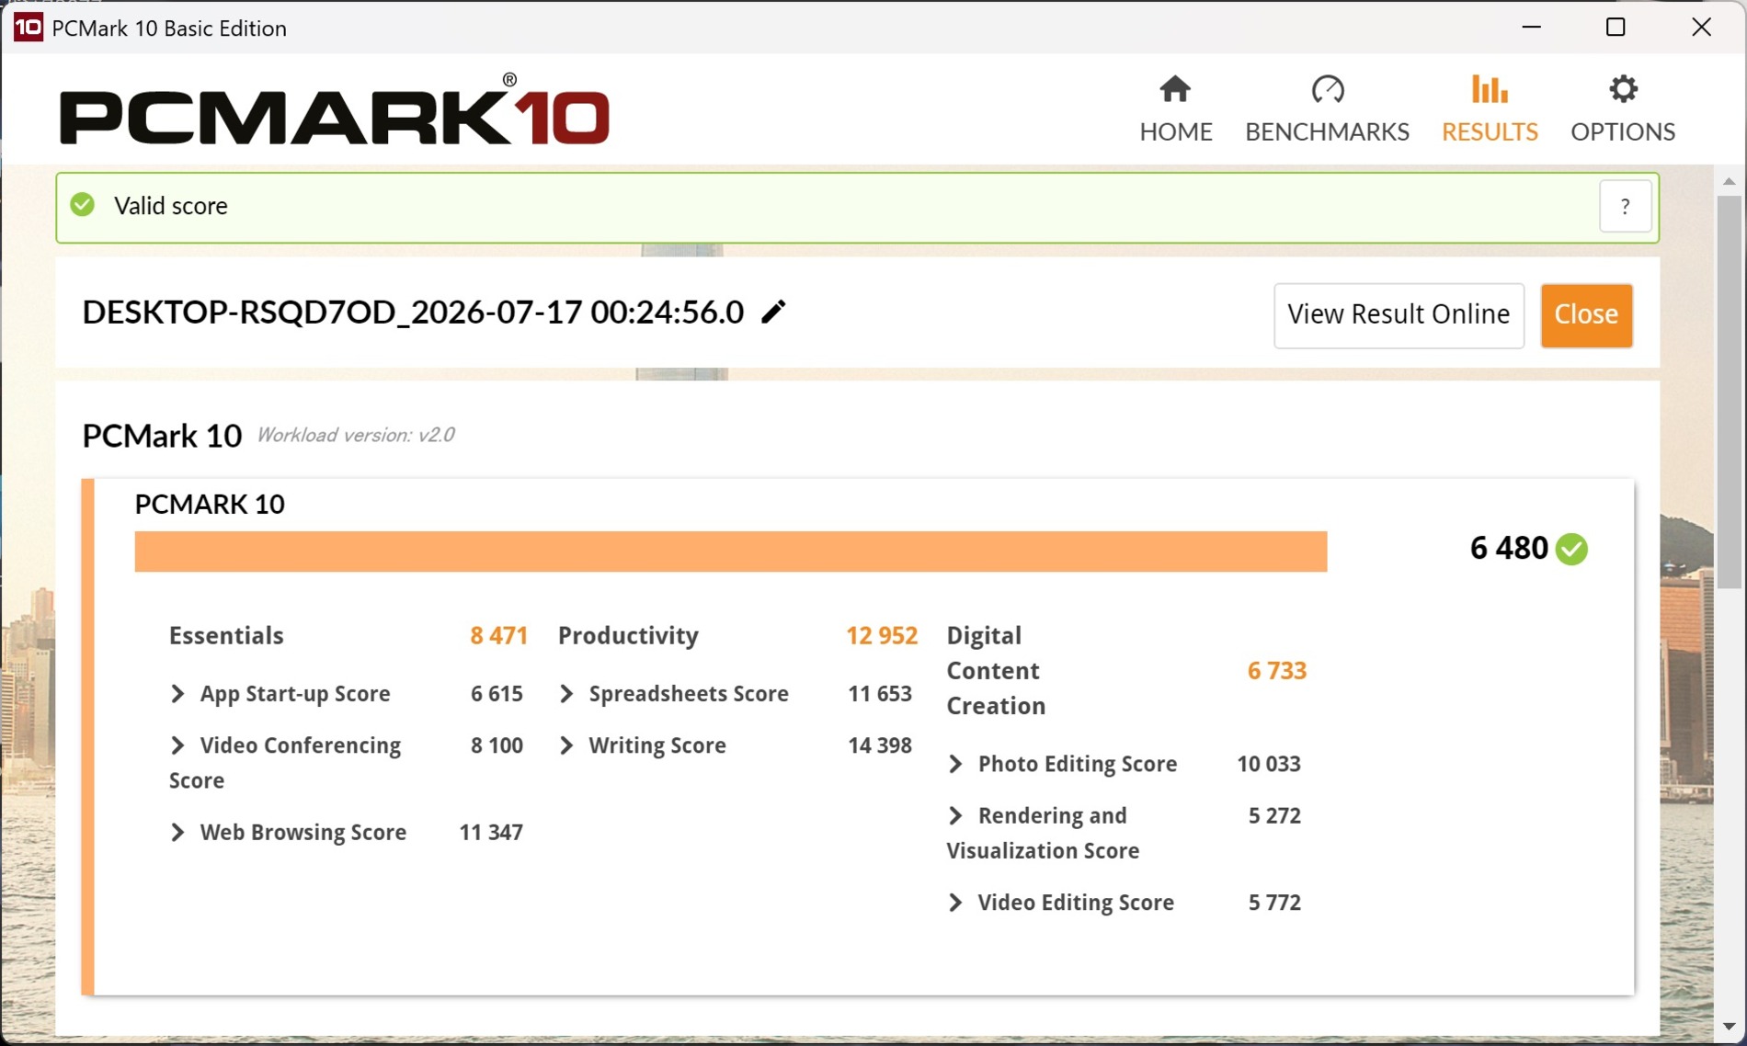Open the OPTIONS tab
The height and width of the screenshot is (1046, 1747).
pos(1623,108)
